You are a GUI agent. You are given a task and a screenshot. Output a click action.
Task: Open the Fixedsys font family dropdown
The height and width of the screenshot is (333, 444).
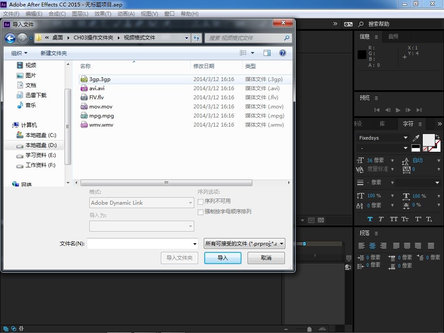tap(382, 138)
